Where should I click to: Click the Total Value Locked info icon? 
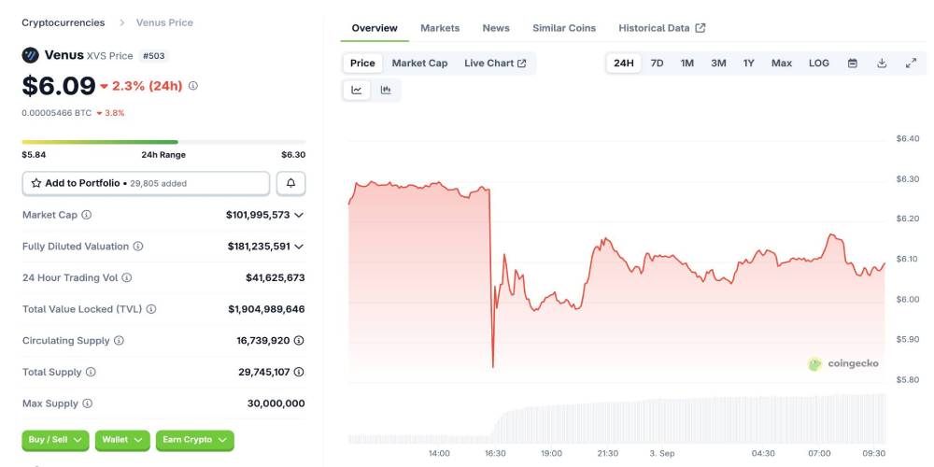151,309
